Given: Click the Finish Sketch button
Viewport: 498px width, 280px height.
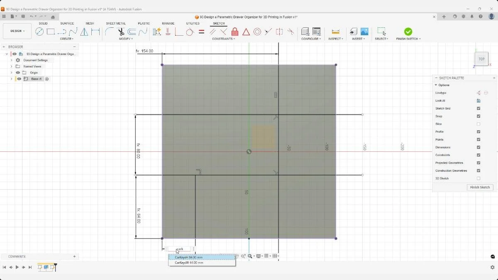Looking at the screenshot, I should (x=480, y=187).
